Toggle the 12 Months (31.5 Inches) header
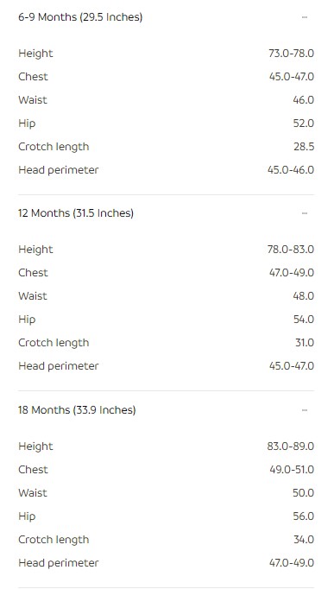Viewport: 334px width, 589px height. coord(166,213)
